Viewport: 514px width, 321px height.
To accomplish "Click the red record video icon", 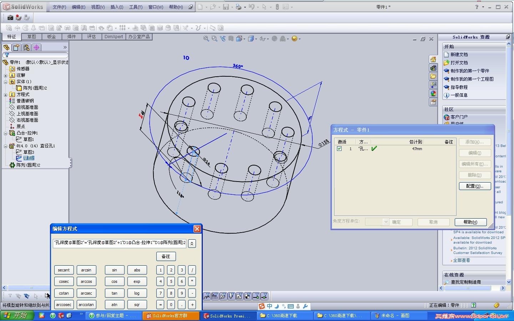I will point(18,17).
